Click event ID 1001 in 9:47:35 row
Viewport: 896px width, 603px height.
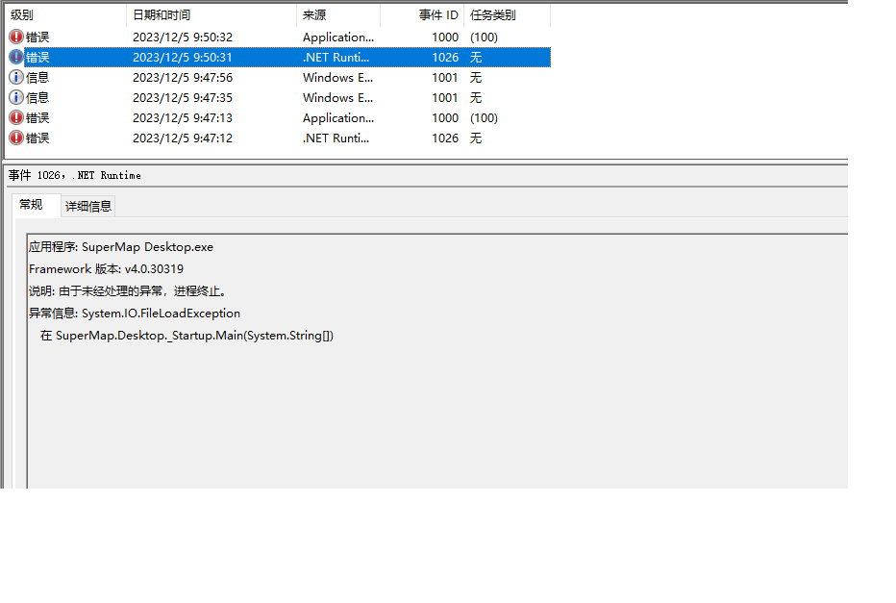coord(445,98)
